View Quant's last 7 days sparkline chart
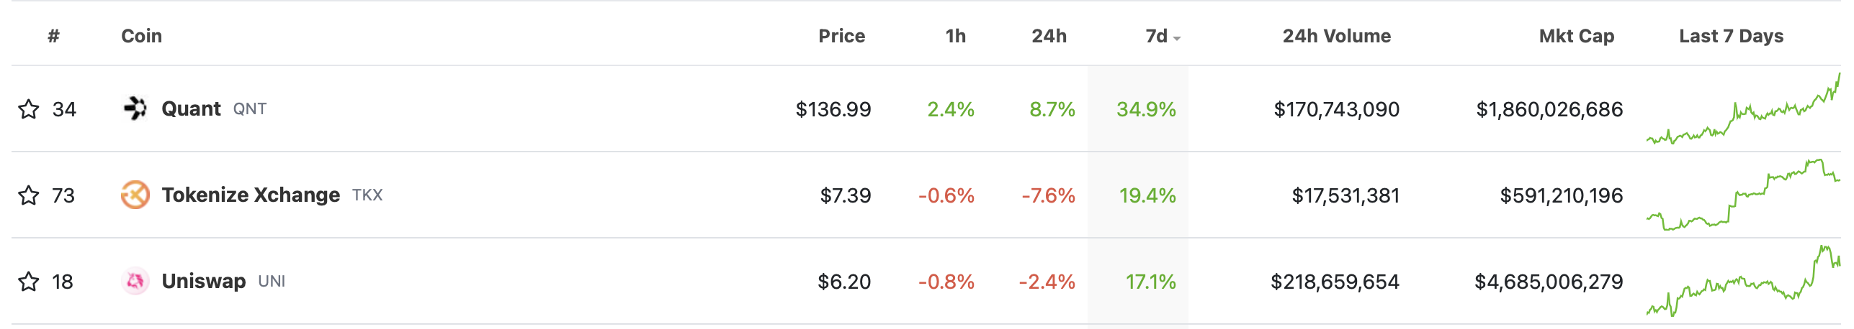Image resolution: width=1854 pixels, height=329 pixels. click(x=1743, y=108)
